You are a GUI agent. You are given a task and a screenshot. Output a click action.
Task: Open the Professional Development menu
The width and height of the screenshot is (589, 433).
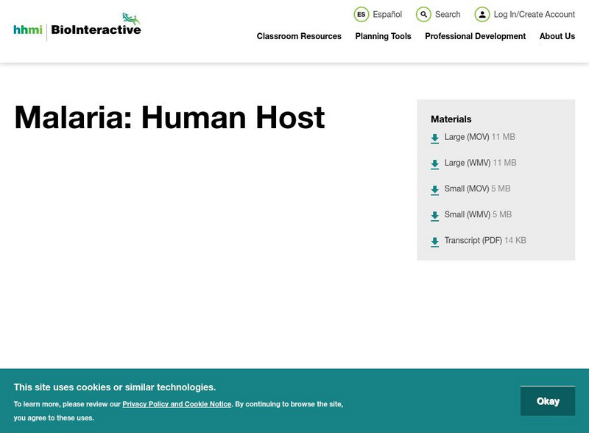pos(476,36)
